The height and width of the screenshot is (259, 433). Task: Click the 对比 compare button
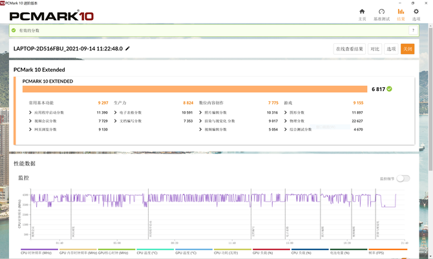[375, 49]
